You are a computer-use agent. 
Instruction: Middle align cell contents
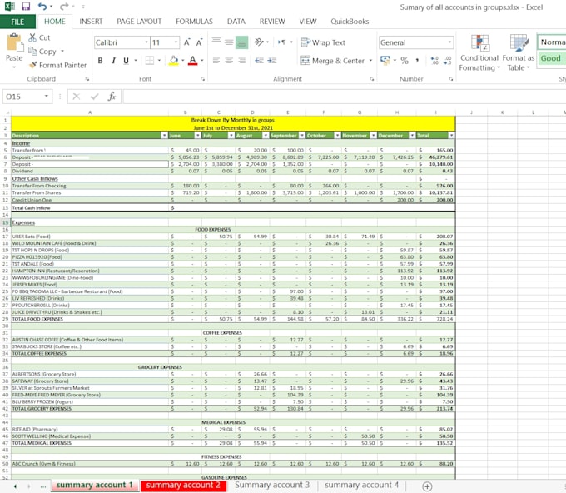(x=229, y=42)
